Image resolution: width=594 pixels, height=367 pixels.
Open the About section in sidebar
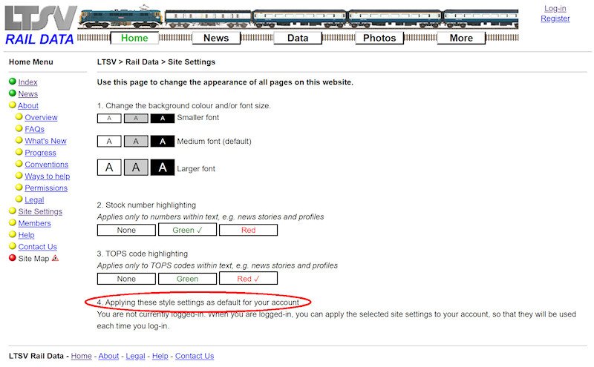tap(28, 106)
